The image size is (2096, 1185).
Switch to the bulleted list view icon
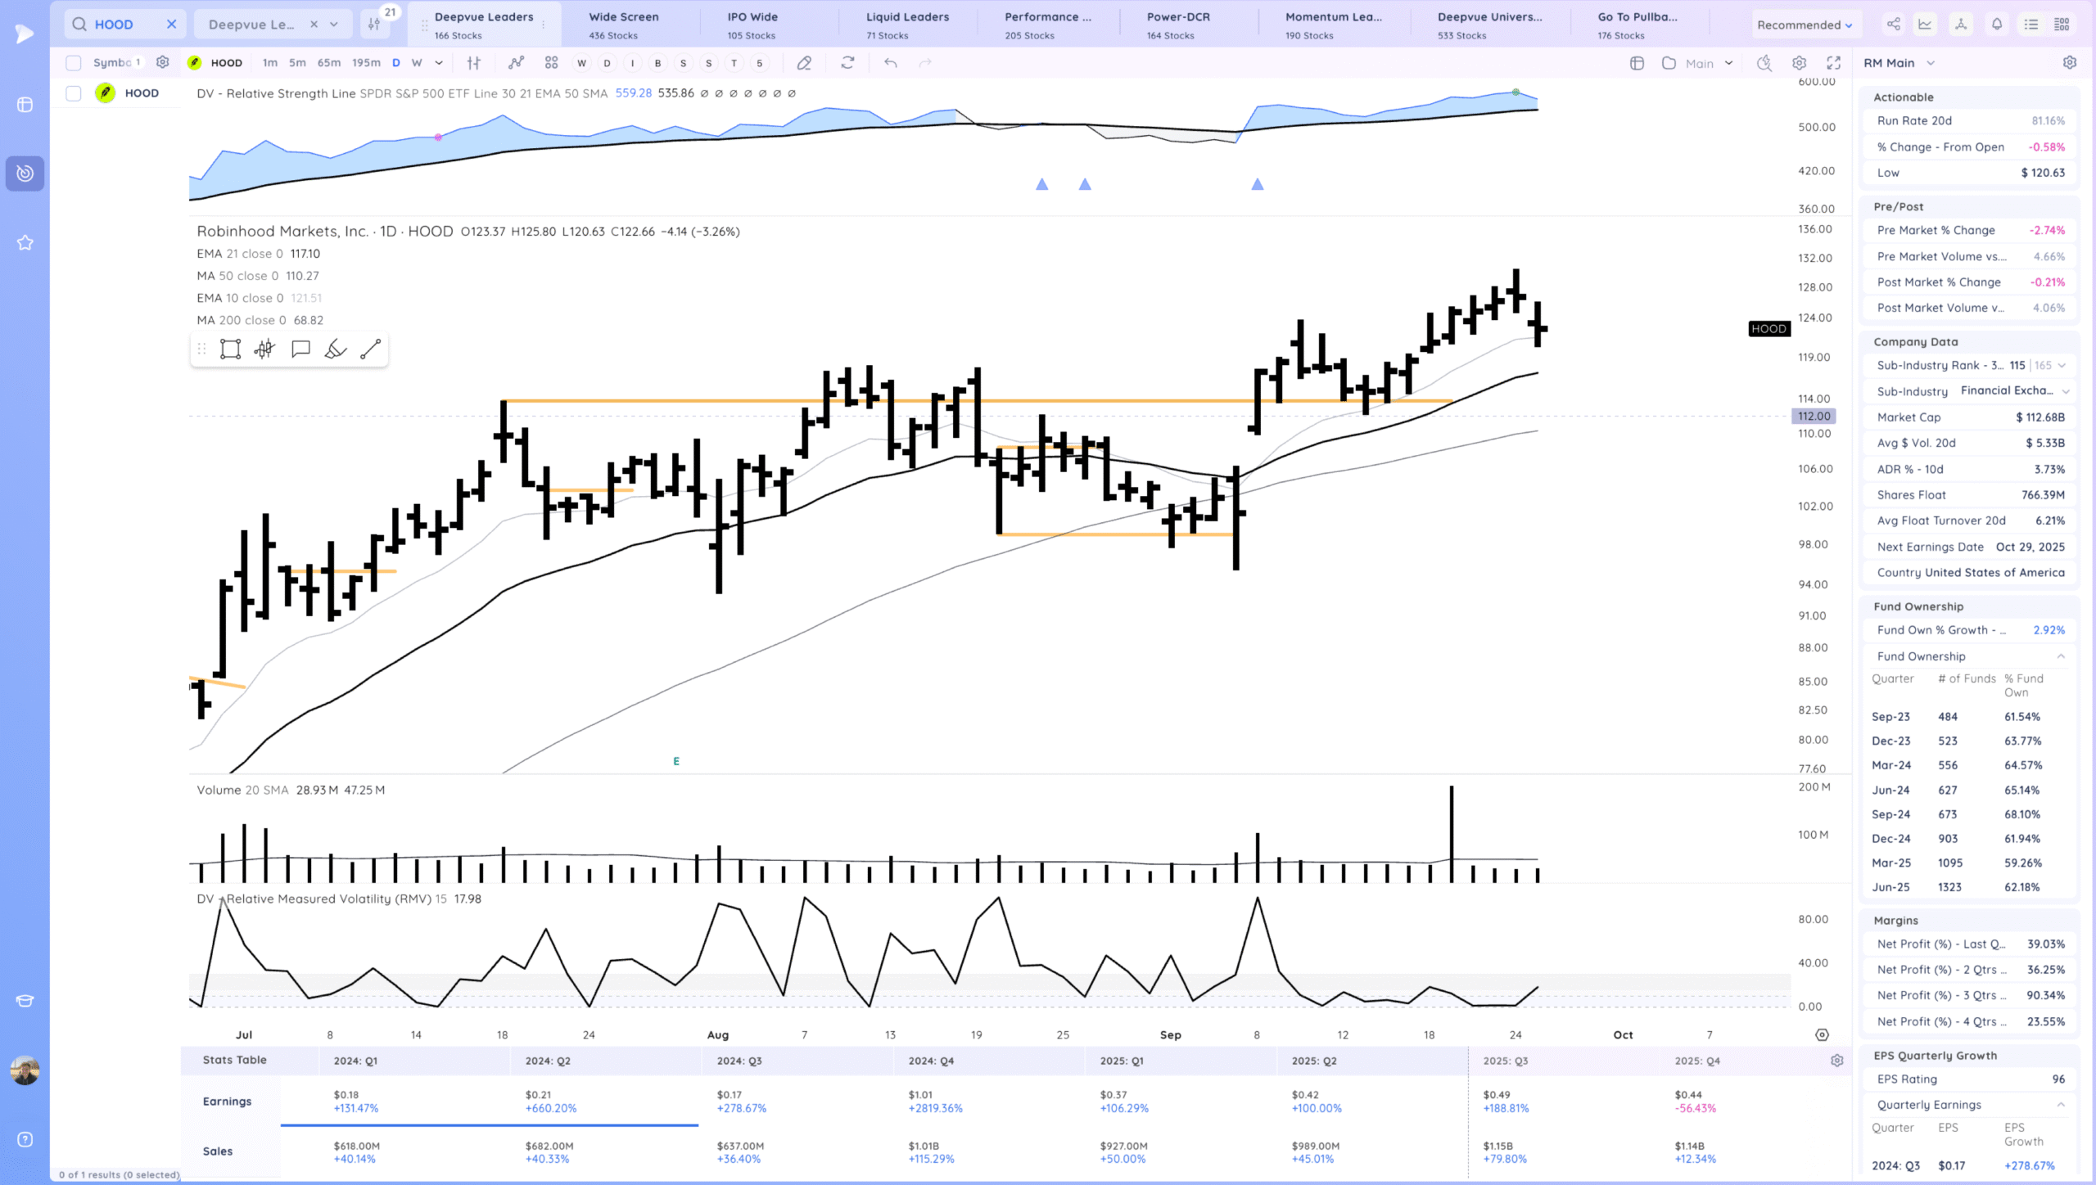pos(2031,25)
